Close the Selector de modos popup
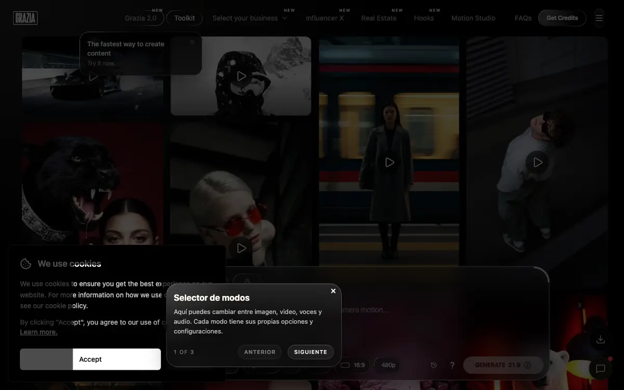Viewport: 624px width, 390px height. [333, 291]
